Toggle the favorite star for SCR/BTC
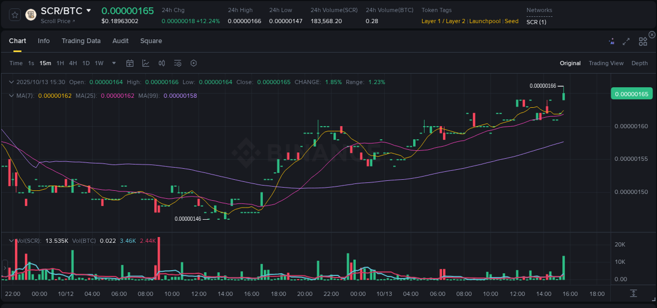The image size is (657, 308). pyautogui.click(x=14, y=14)
